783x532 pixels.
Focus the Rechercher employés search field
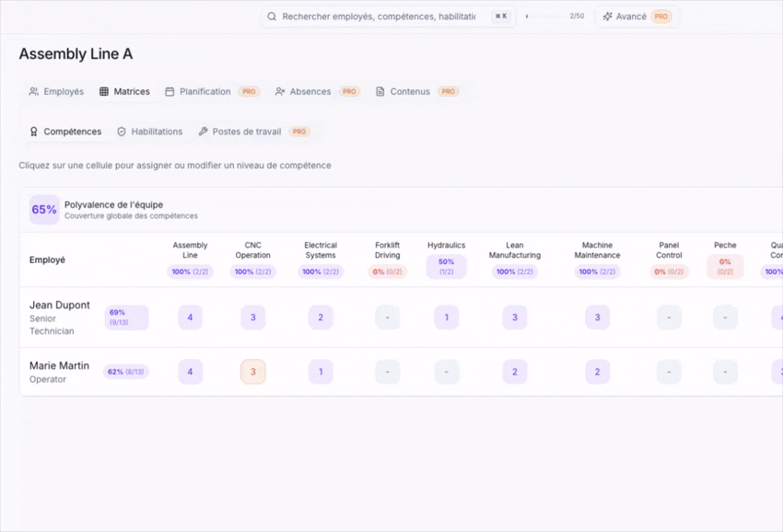[x=378, y=17]
